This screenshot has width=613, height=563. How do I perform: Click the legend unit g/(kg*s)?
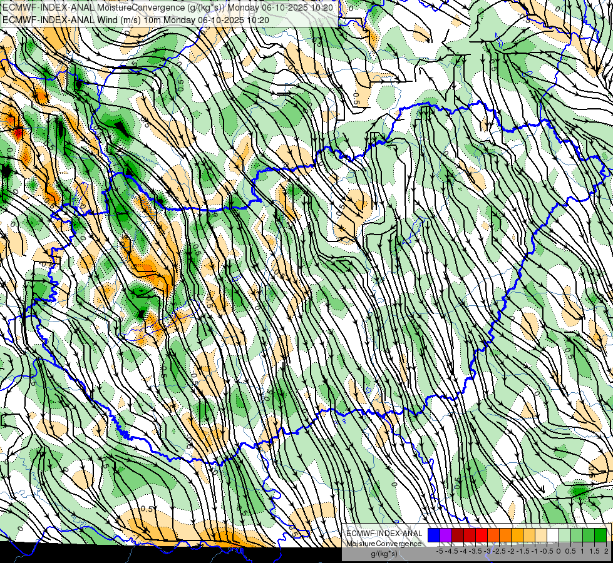tap(384, 554)
